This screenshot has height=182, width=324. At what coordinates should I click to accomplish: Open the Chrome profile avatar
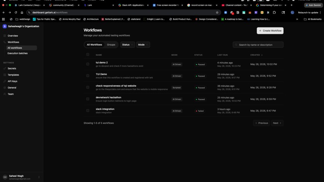pyautogui.click(x=292, y=12)
